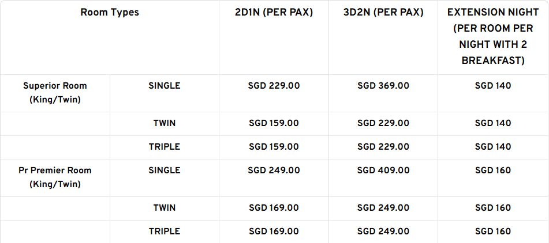Click the SGD 249.00 Premier single 2D1N price
The image size is (549, 243).
click(274, 170)
